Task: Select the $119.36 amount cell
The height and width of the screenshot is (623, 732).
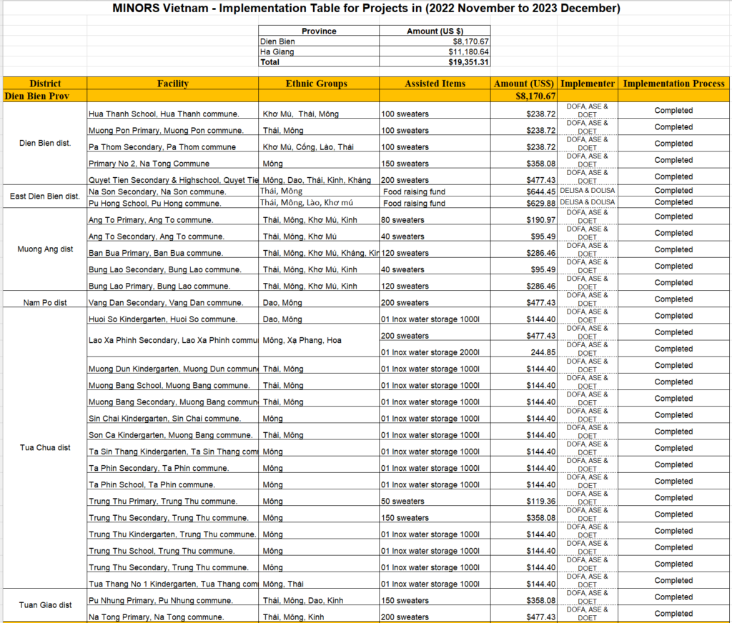Action: point(523,499)
